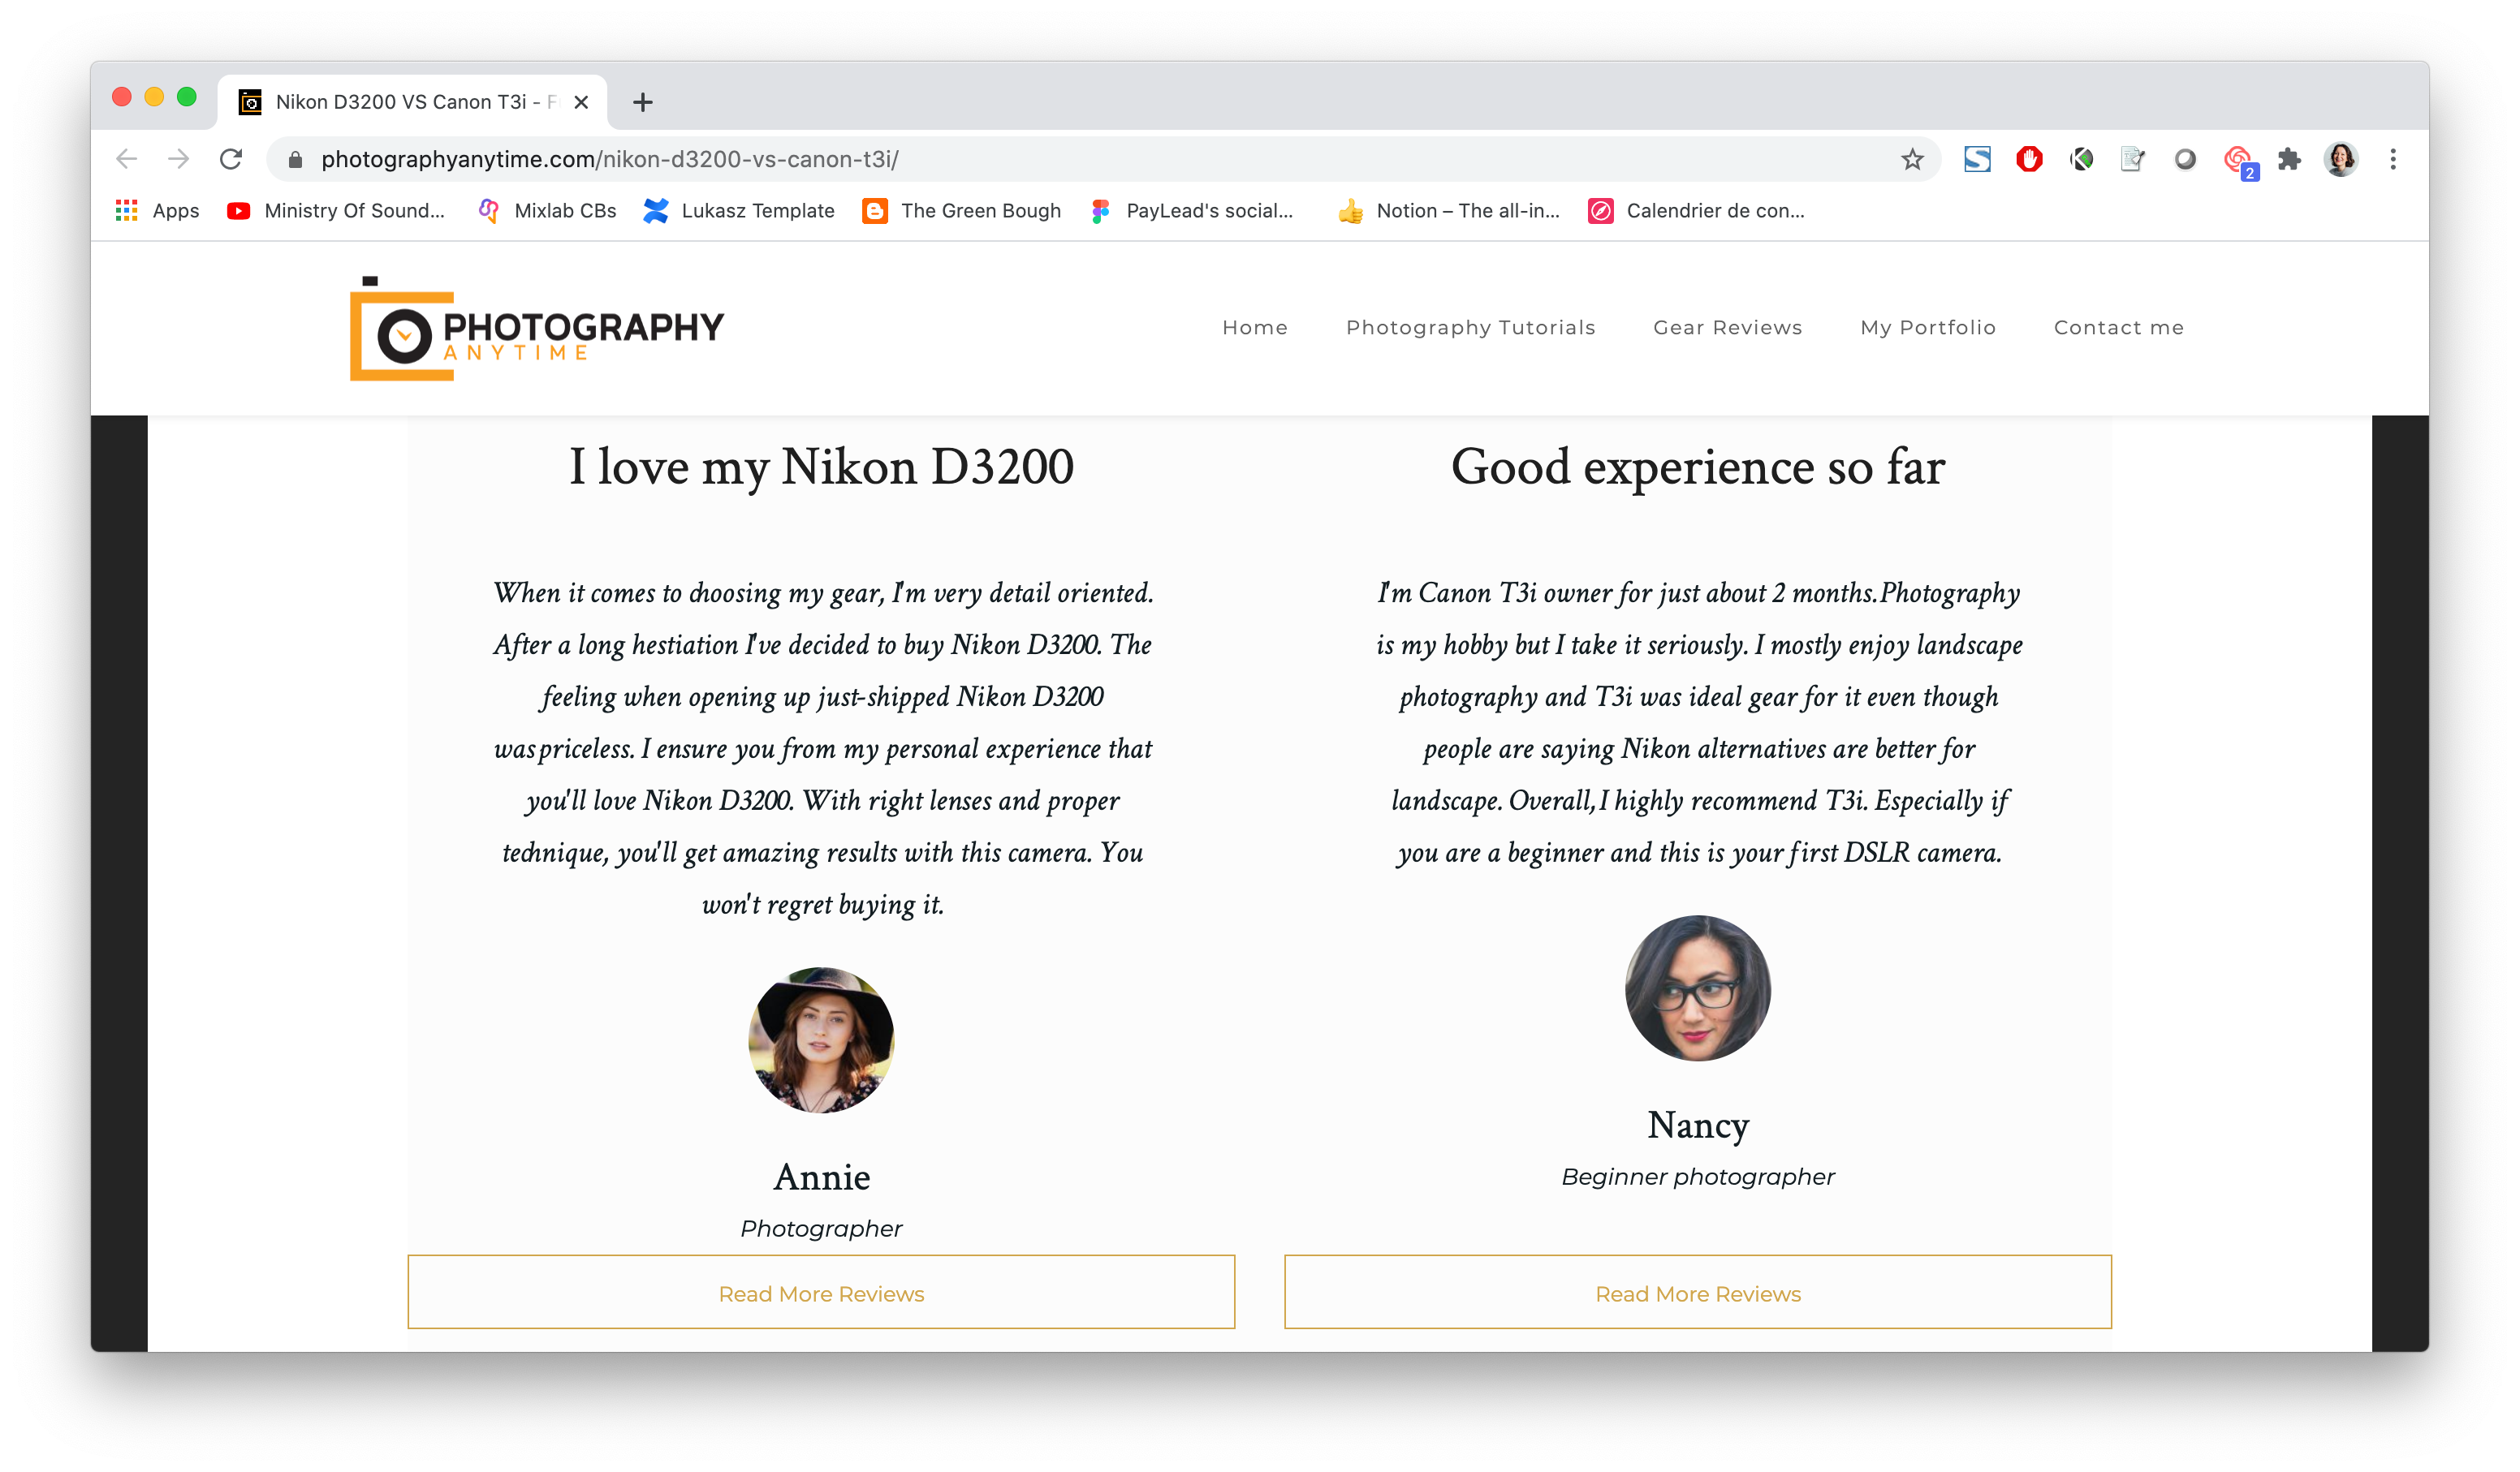Open the notepad pencil extension icon

pos(2133,159)
